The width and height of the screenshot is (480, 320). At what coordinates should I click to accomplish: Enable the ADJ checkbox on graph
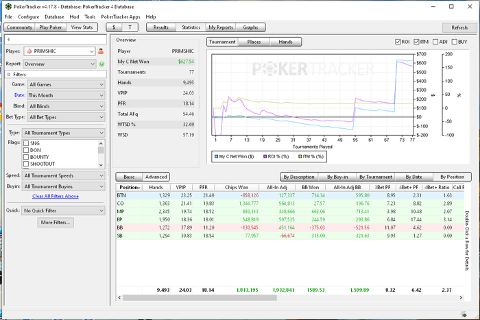pos(435,42)
